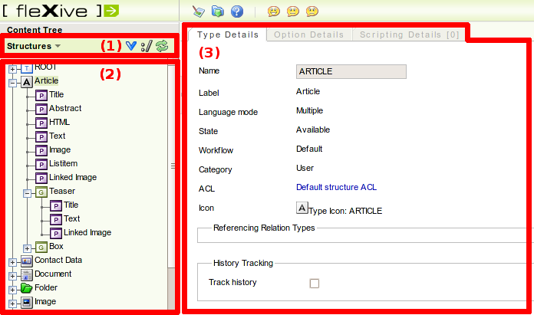Click the ROOT type icon

click(x=27, y=68)
